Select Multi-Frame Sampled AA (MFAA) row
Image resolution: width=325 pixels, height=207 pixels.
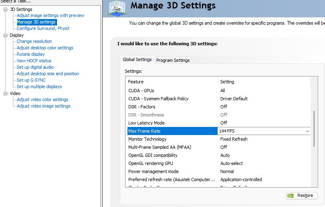219,147
